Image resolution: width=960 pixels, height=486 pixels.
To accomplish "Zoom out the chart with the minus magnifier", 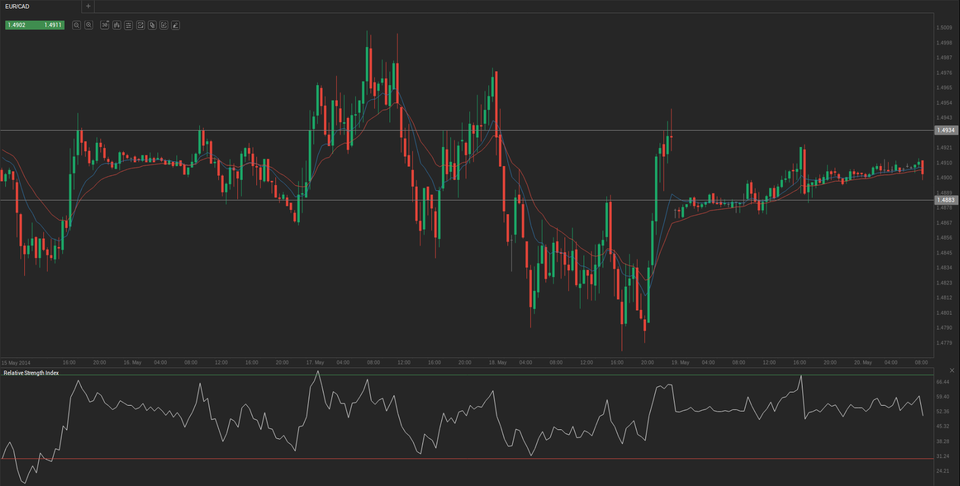I will point(77,25).
